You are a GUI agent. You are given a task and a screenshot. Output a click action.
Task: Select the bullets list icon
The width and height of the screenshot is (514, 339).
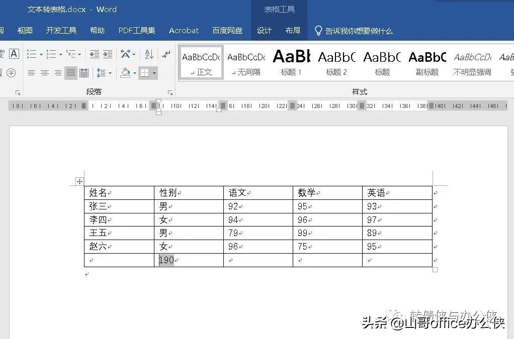(31, 54)
